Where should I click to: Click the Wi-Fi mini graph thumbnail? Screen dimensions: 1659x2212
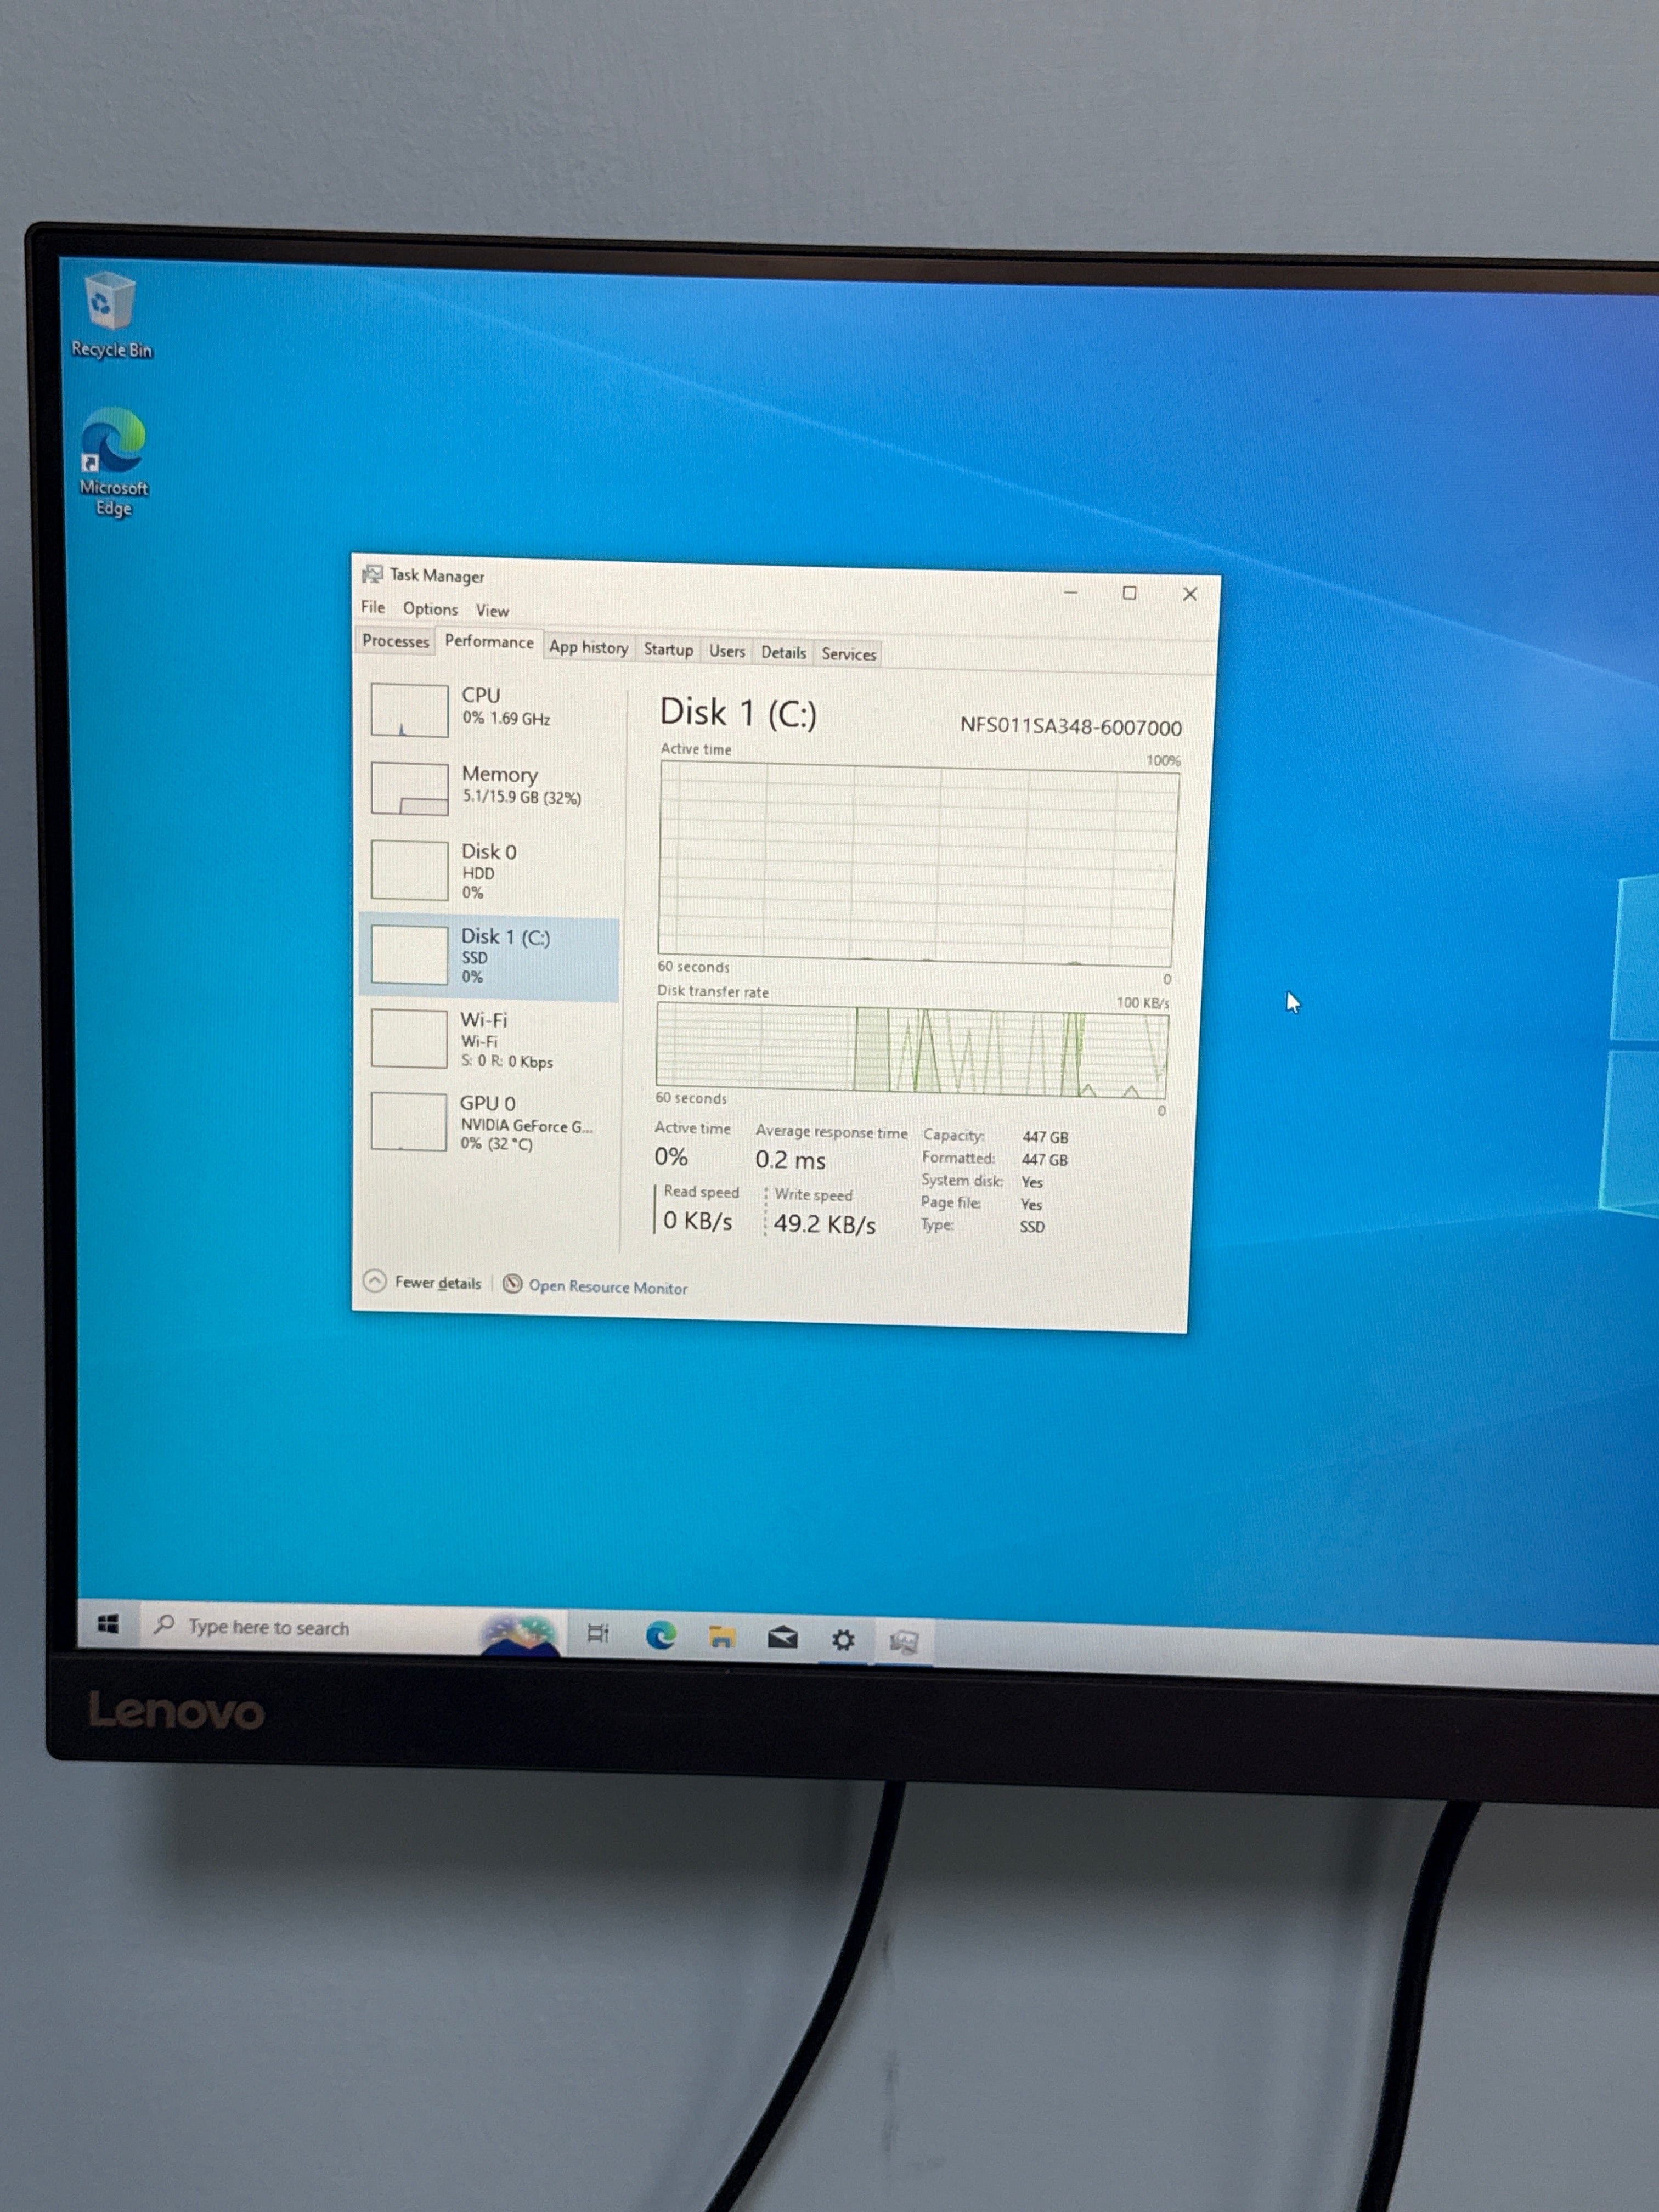tap(408, 1038)
